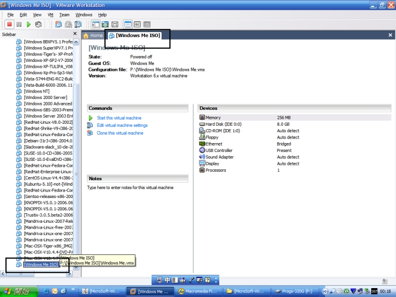Click the sidebar horizontal scroll right arrow

[x=70, y=274]
